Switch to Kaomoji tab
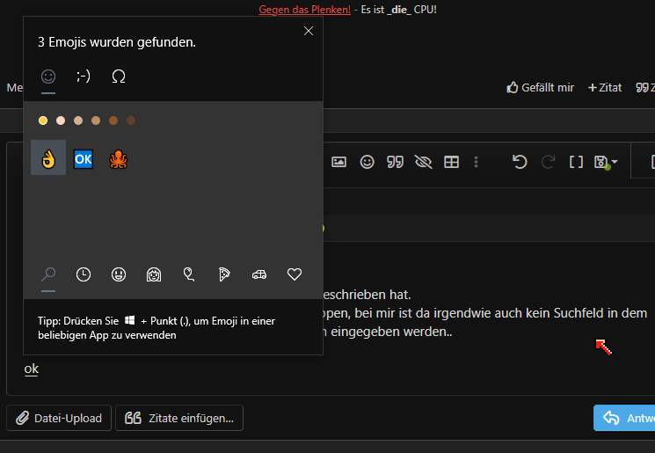655x453 pixels. (84, 77)
